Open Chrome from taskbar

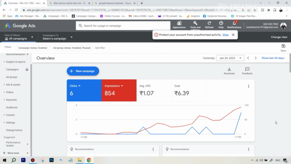(x=89, y=160)
